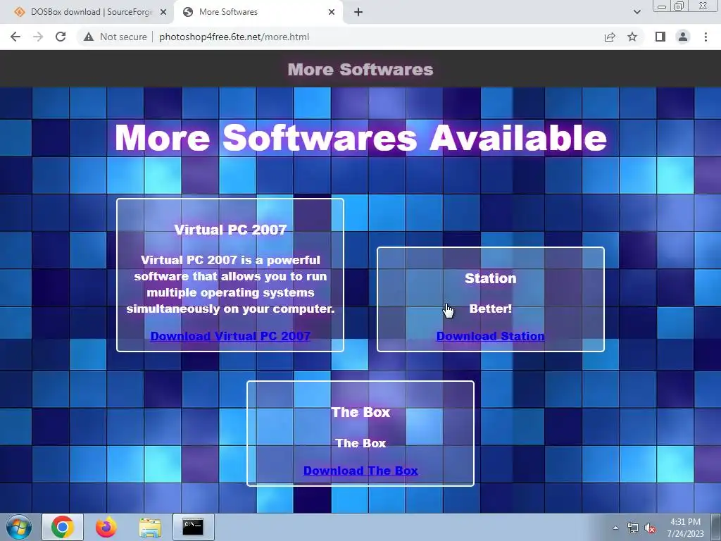Click the muted volume tray icon
721x541 pixels.
(x=650, y=528)
